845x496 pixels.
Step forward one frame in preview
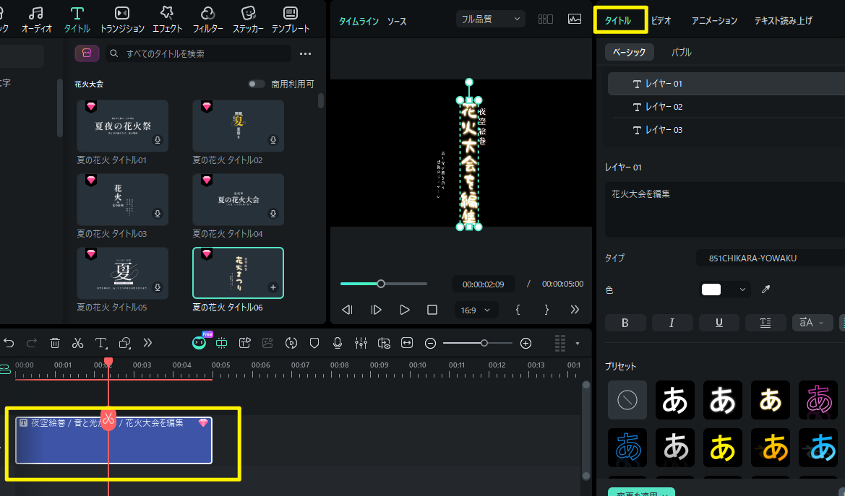point(376,310)
